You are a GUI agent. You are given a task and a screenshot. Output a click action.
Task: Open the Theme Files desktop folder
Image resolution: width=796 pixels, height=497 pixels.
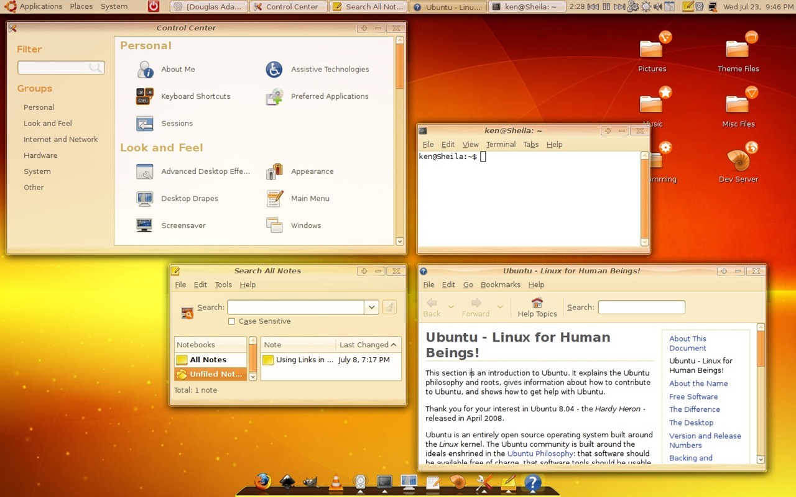click(x=739, y=53)
